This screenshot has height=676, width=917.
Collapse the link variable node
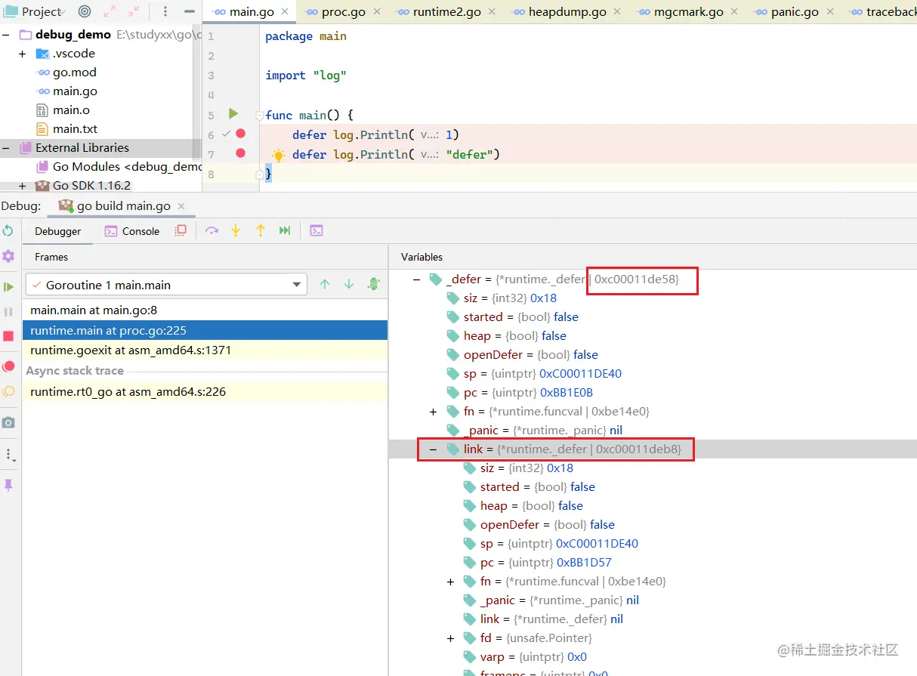[x=433, y=449]
